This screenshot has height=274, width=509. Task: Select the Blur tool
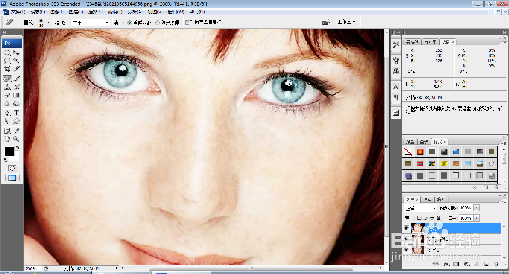coord(7,103)
